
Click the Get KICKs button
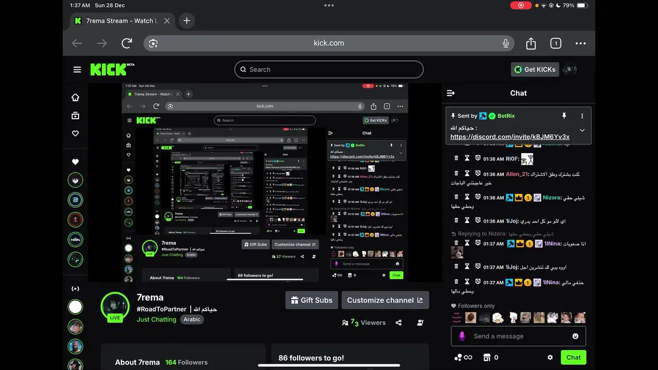pyautogui.click(x=535, y=69)
